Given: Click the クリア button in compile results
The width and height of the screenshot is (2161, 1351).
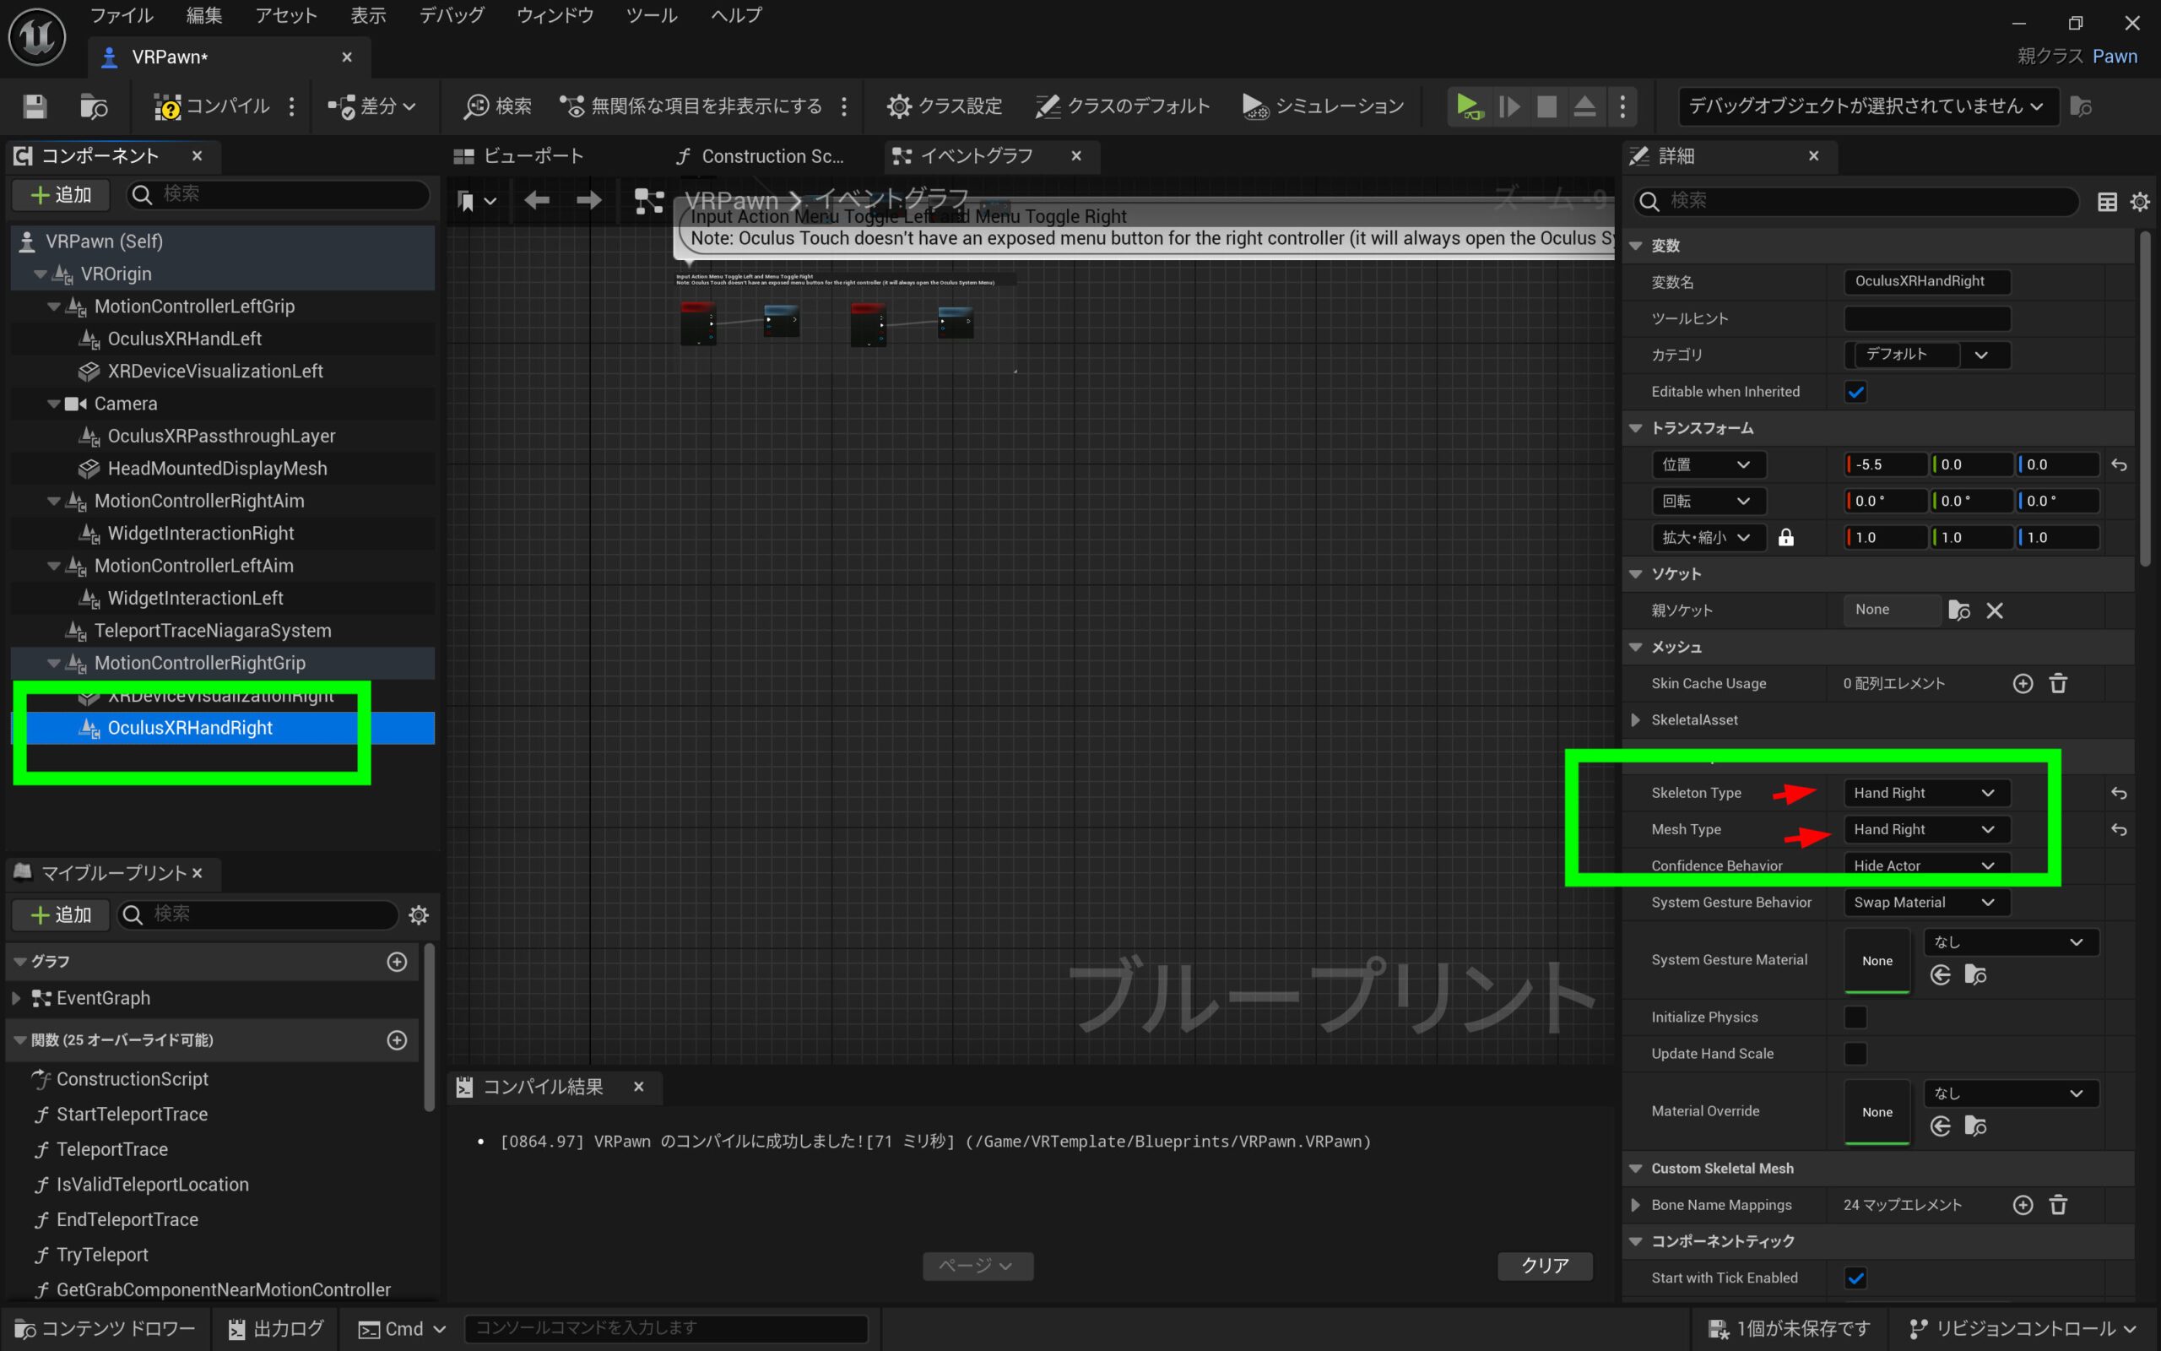Looking at the screenshot, I should 1544,1265.
